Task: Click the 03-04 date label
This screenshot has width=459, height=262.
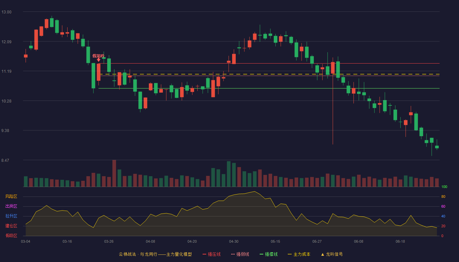Action: 26,241
